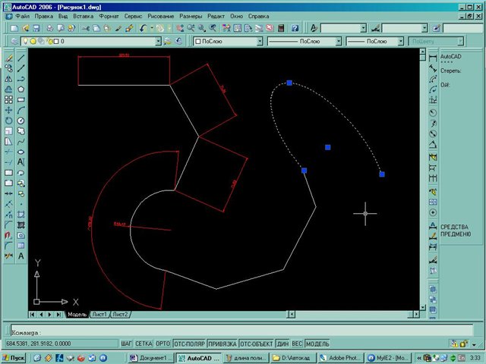Screen dimensions: 486x364
Task: Click the МОДЕЛЬ status bar button
Action: (x=317, y=344)
